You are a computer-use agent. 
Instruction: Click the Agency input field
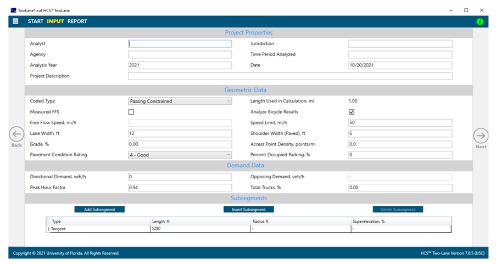click(x=180, y=54)
